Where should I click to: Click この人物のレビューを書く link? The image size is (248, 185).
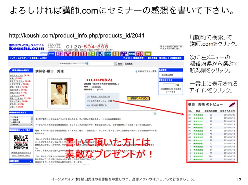(x=101, y=101)
